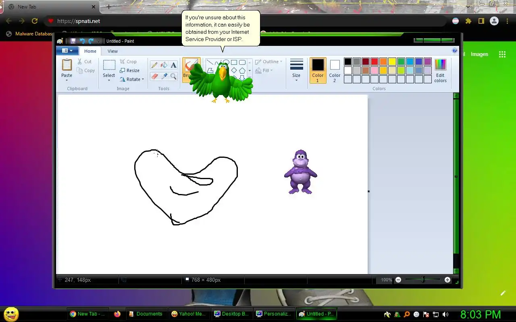Expand the Select tool dropdown arrow
Screen dimensions: 516x322
click(109, 80)
